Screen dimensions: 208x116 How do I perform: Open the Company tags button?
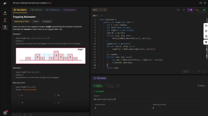tap(47, 21)
